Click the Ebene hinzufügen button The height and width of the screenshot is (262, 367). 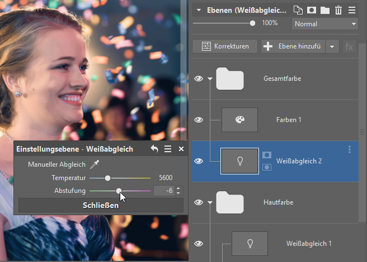(x=293, y=46)
